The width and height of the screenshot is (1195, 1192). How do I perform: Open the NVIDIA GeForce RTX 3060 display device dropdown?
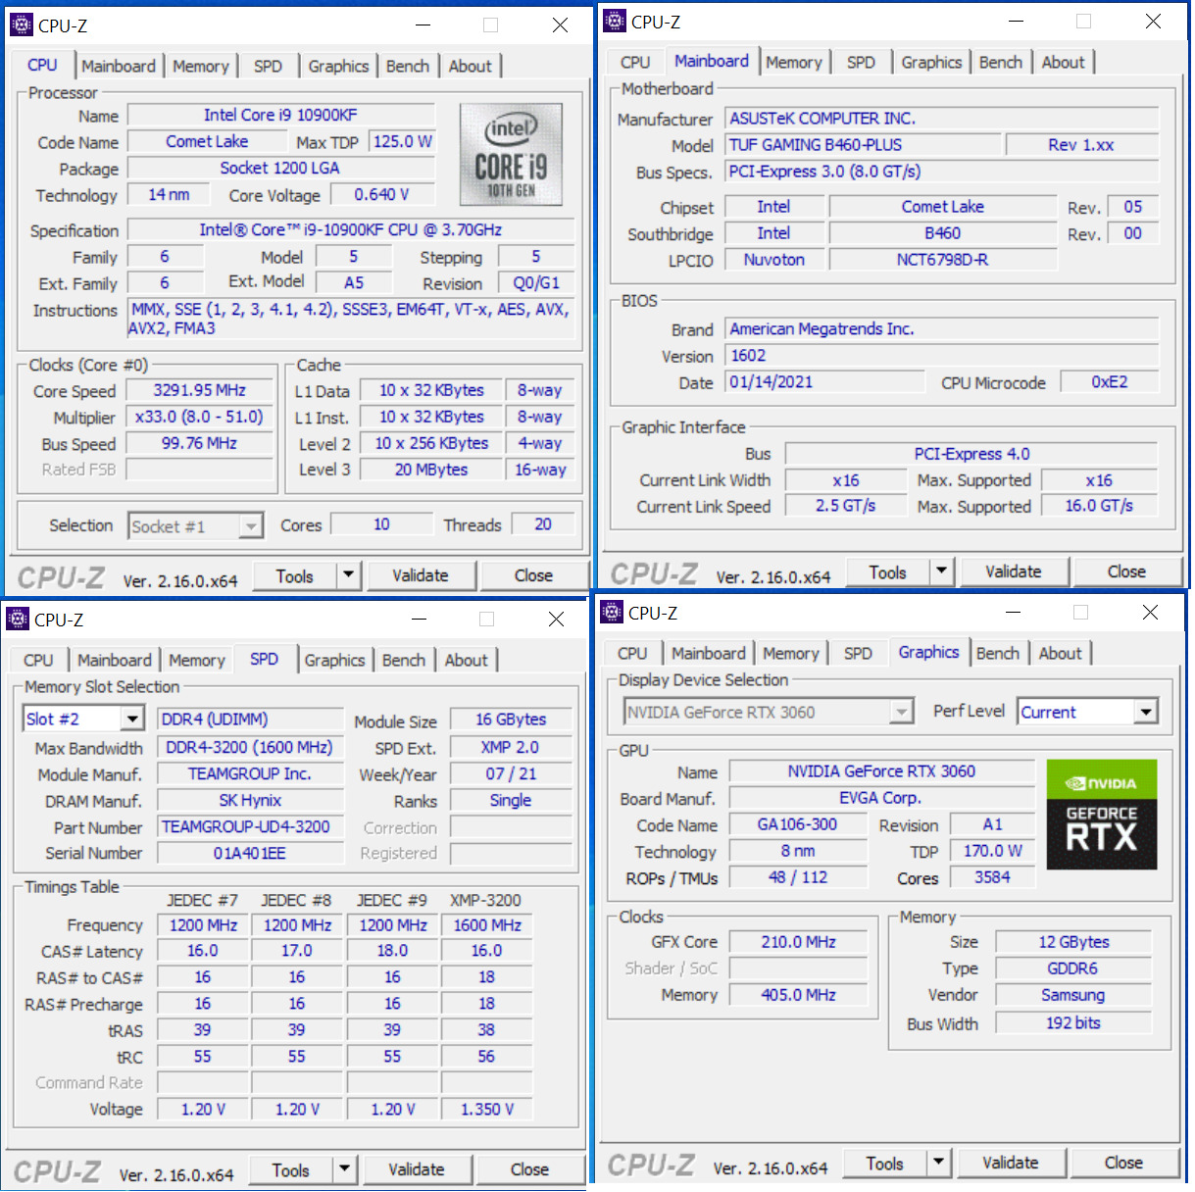tap(901, 712)
